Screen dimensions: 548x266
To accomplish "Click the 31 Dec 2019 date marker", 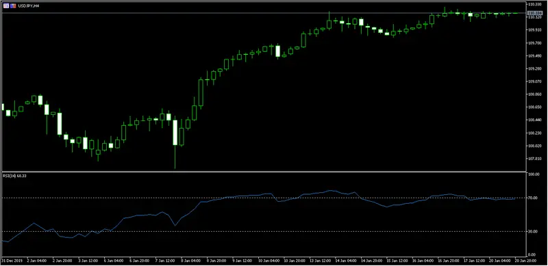I will pyautogui.click(x=10, y=261).
